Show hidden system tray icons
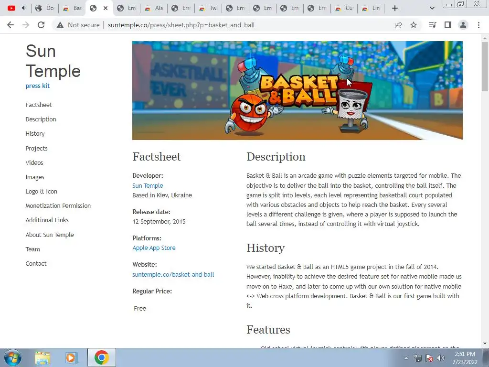This screenshot has width=489, height=367. (x=406, y=358)
